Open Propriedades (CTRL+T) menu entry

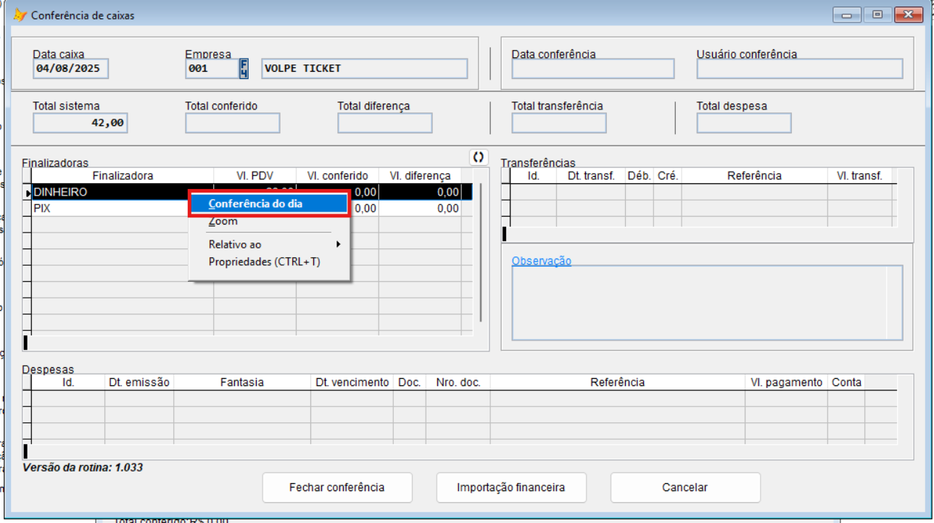(264, 261)
